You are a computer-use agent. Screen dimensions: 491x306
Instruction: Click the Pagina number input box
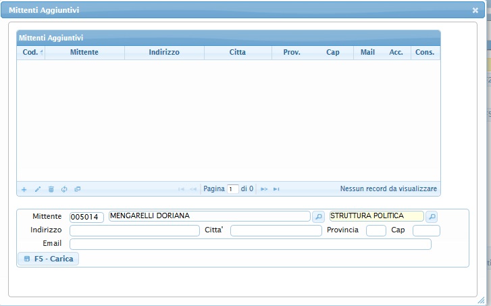(x=233, y=189)
